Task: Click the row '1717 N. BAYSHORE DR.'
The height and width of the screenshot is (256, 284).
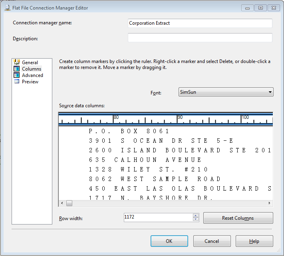Action: [151, 198]
